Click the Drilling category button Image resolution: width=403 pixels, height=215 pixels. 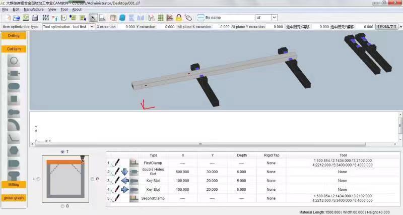click(14, 36)
